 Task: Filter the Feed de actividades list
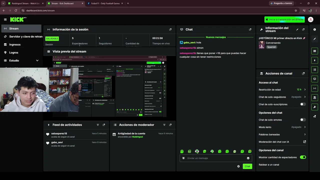pyautogui.click(x=98, y=125)
